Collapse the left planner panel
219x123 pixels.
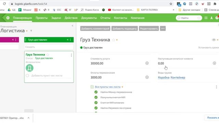[73, 26]
